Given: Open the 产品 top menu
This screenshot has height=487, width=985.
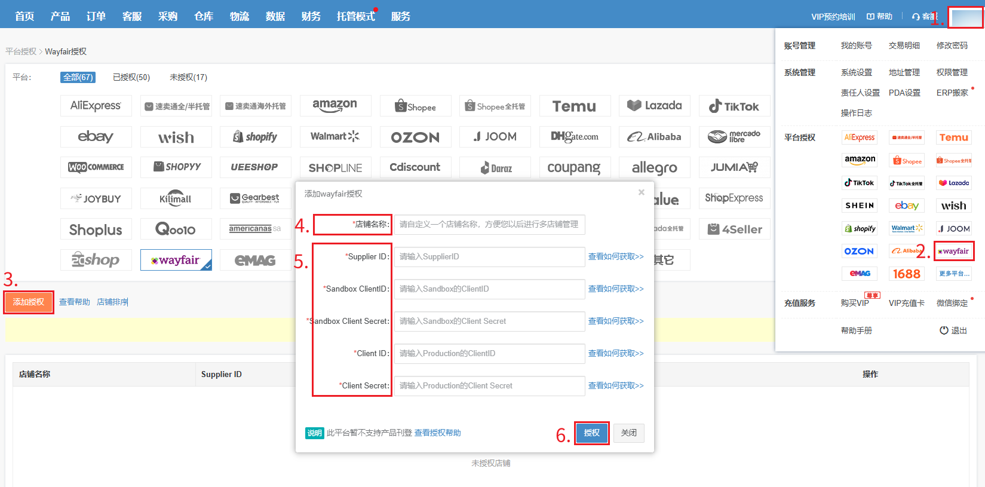Looking at the screenshot, I should coord(60,16).
